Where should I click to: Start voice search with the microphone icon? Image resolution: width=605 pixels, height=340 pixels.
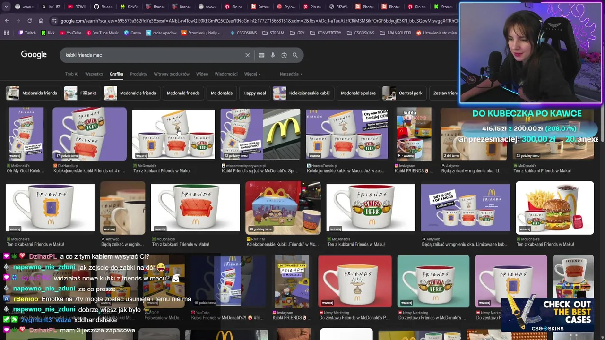(273, 55)
